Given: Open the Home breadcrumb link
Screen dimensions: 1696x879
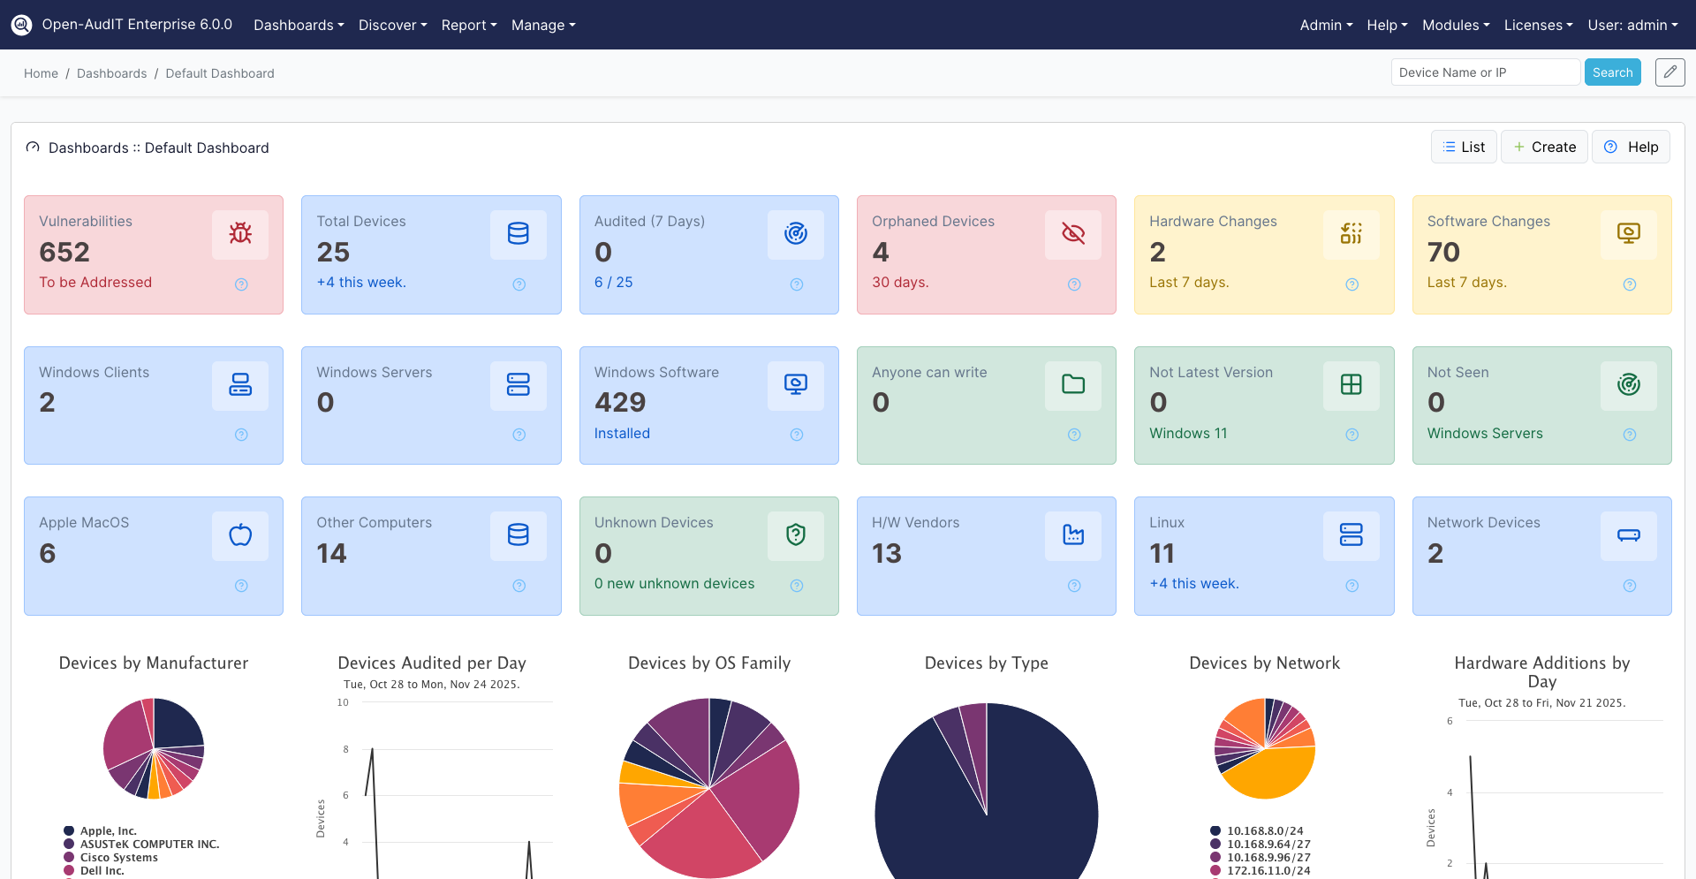Looking at the screenshot, I should click(41, 72).
